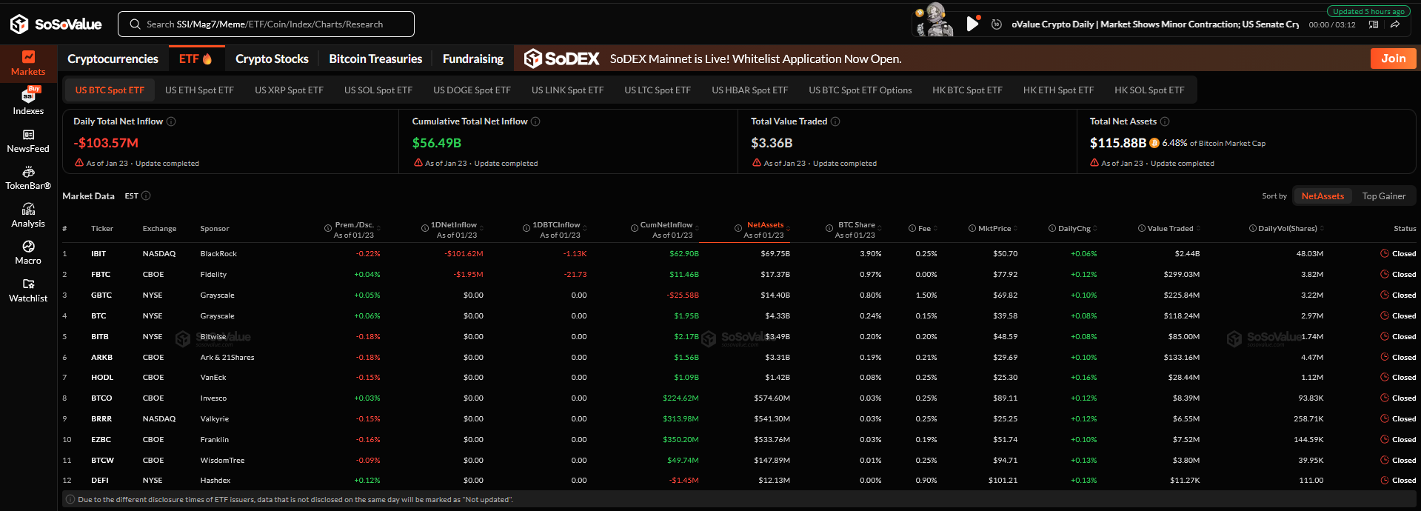
Task: Select US DOGE Spot ETF tab
Action: (472, 90)
